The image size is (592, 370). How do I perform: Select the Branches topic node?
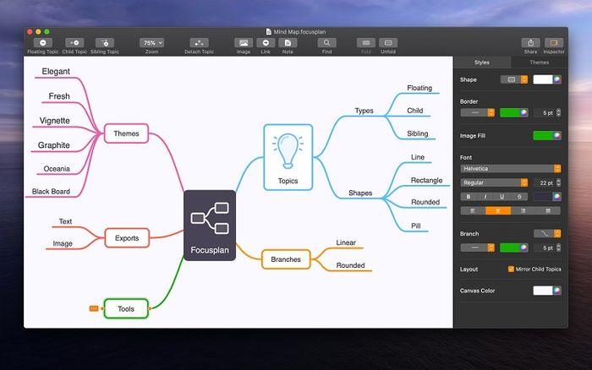click(x=286, y=259)
